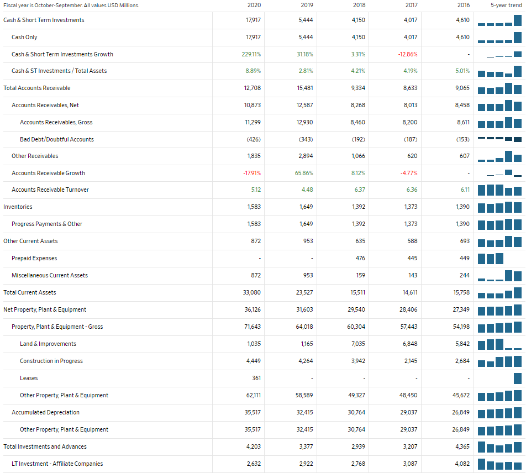Click the Other Receivables trend chart

[499, 156]
